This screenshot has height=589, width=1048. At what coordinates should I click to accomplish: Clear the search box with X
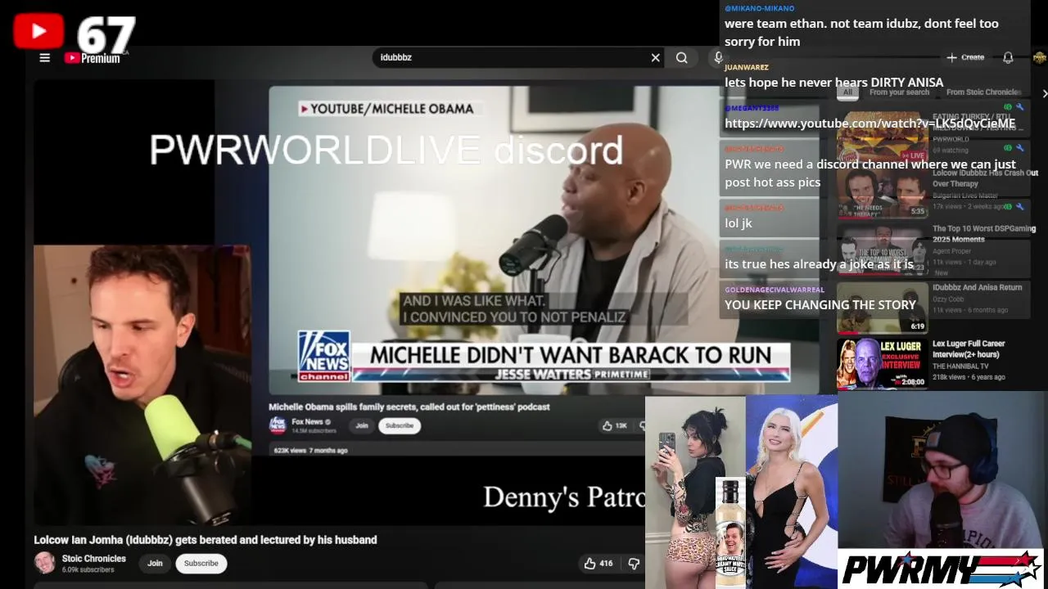[x=655, y=57]
